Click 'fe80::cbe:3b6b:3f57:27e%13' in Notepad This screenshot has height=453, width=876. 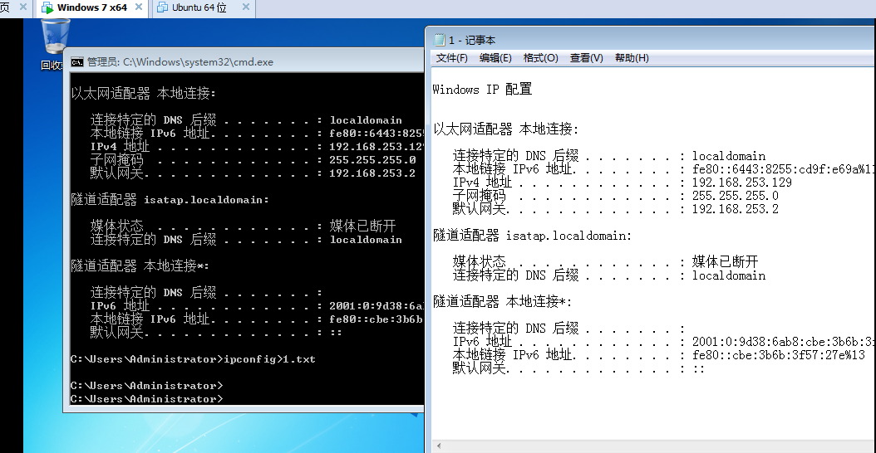coord(778,355)
